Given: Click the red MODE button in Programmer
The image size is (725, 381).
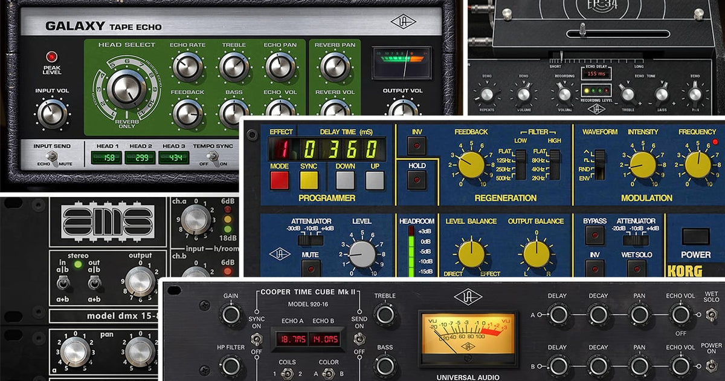Looking at the screenshot, I should 279,180.
